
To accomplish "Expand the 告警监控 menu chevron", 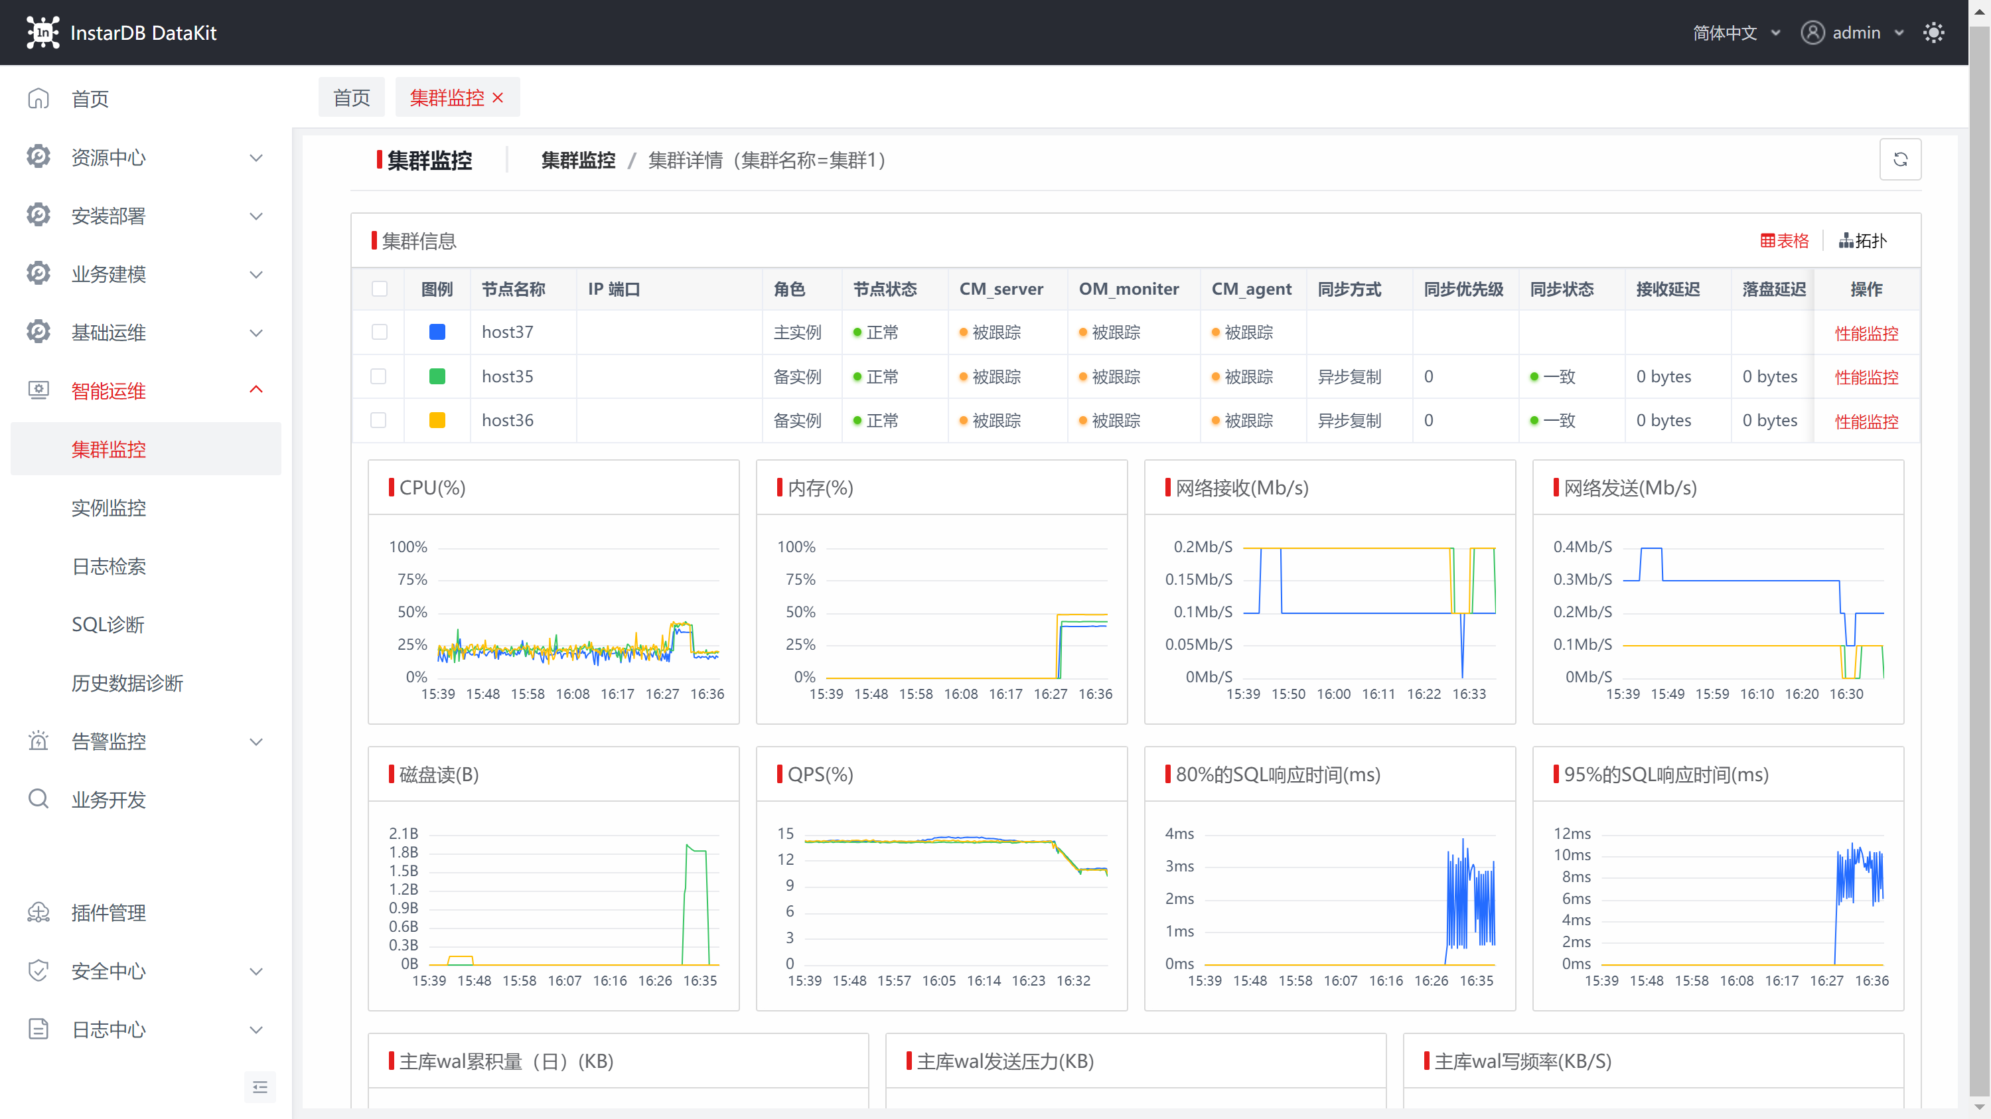I will (x=257, y=742).
